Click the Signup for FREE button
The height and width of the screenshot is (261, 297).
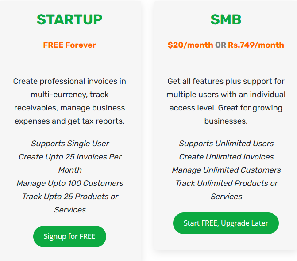point(69,236)
